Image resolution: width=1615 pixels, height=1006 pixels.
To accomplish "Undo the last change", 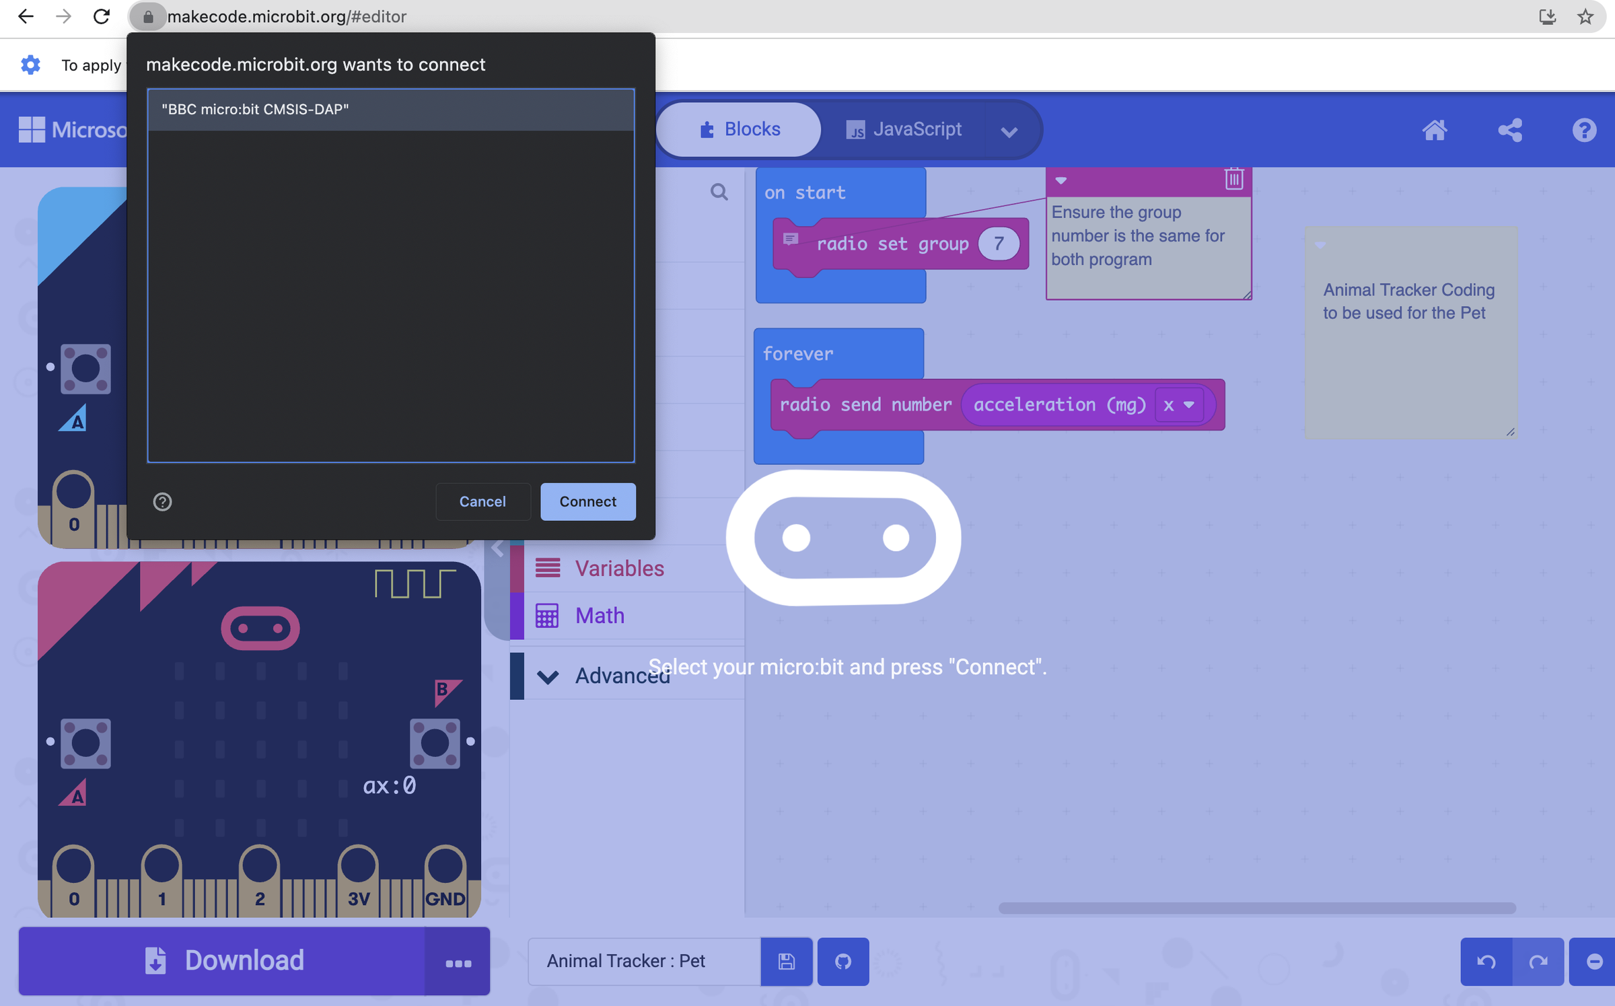I will coord(1487,961).
